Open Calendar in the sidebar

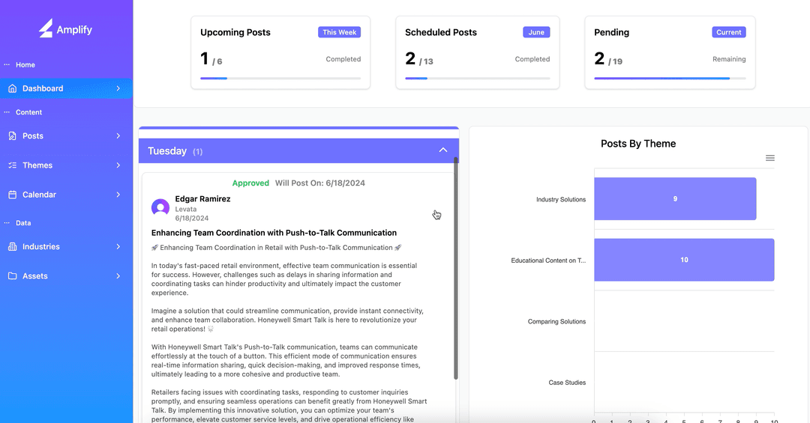point(66,195)
